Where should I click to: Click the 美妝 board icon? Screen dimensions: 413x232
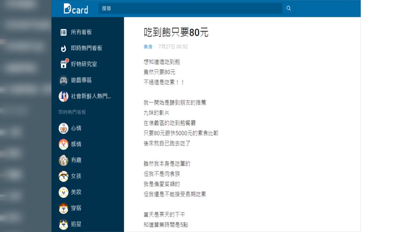point(64,192)
